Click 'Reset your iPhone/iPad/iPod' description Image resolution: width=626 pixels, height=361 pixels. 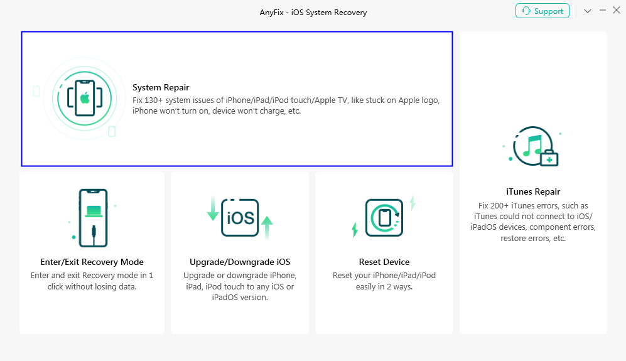[384, 281]
